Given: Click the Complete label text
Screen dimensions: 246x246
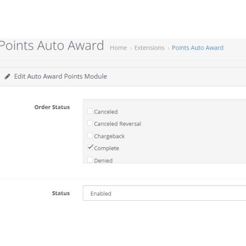Looking at the screenshot, I should click(106, 148).
